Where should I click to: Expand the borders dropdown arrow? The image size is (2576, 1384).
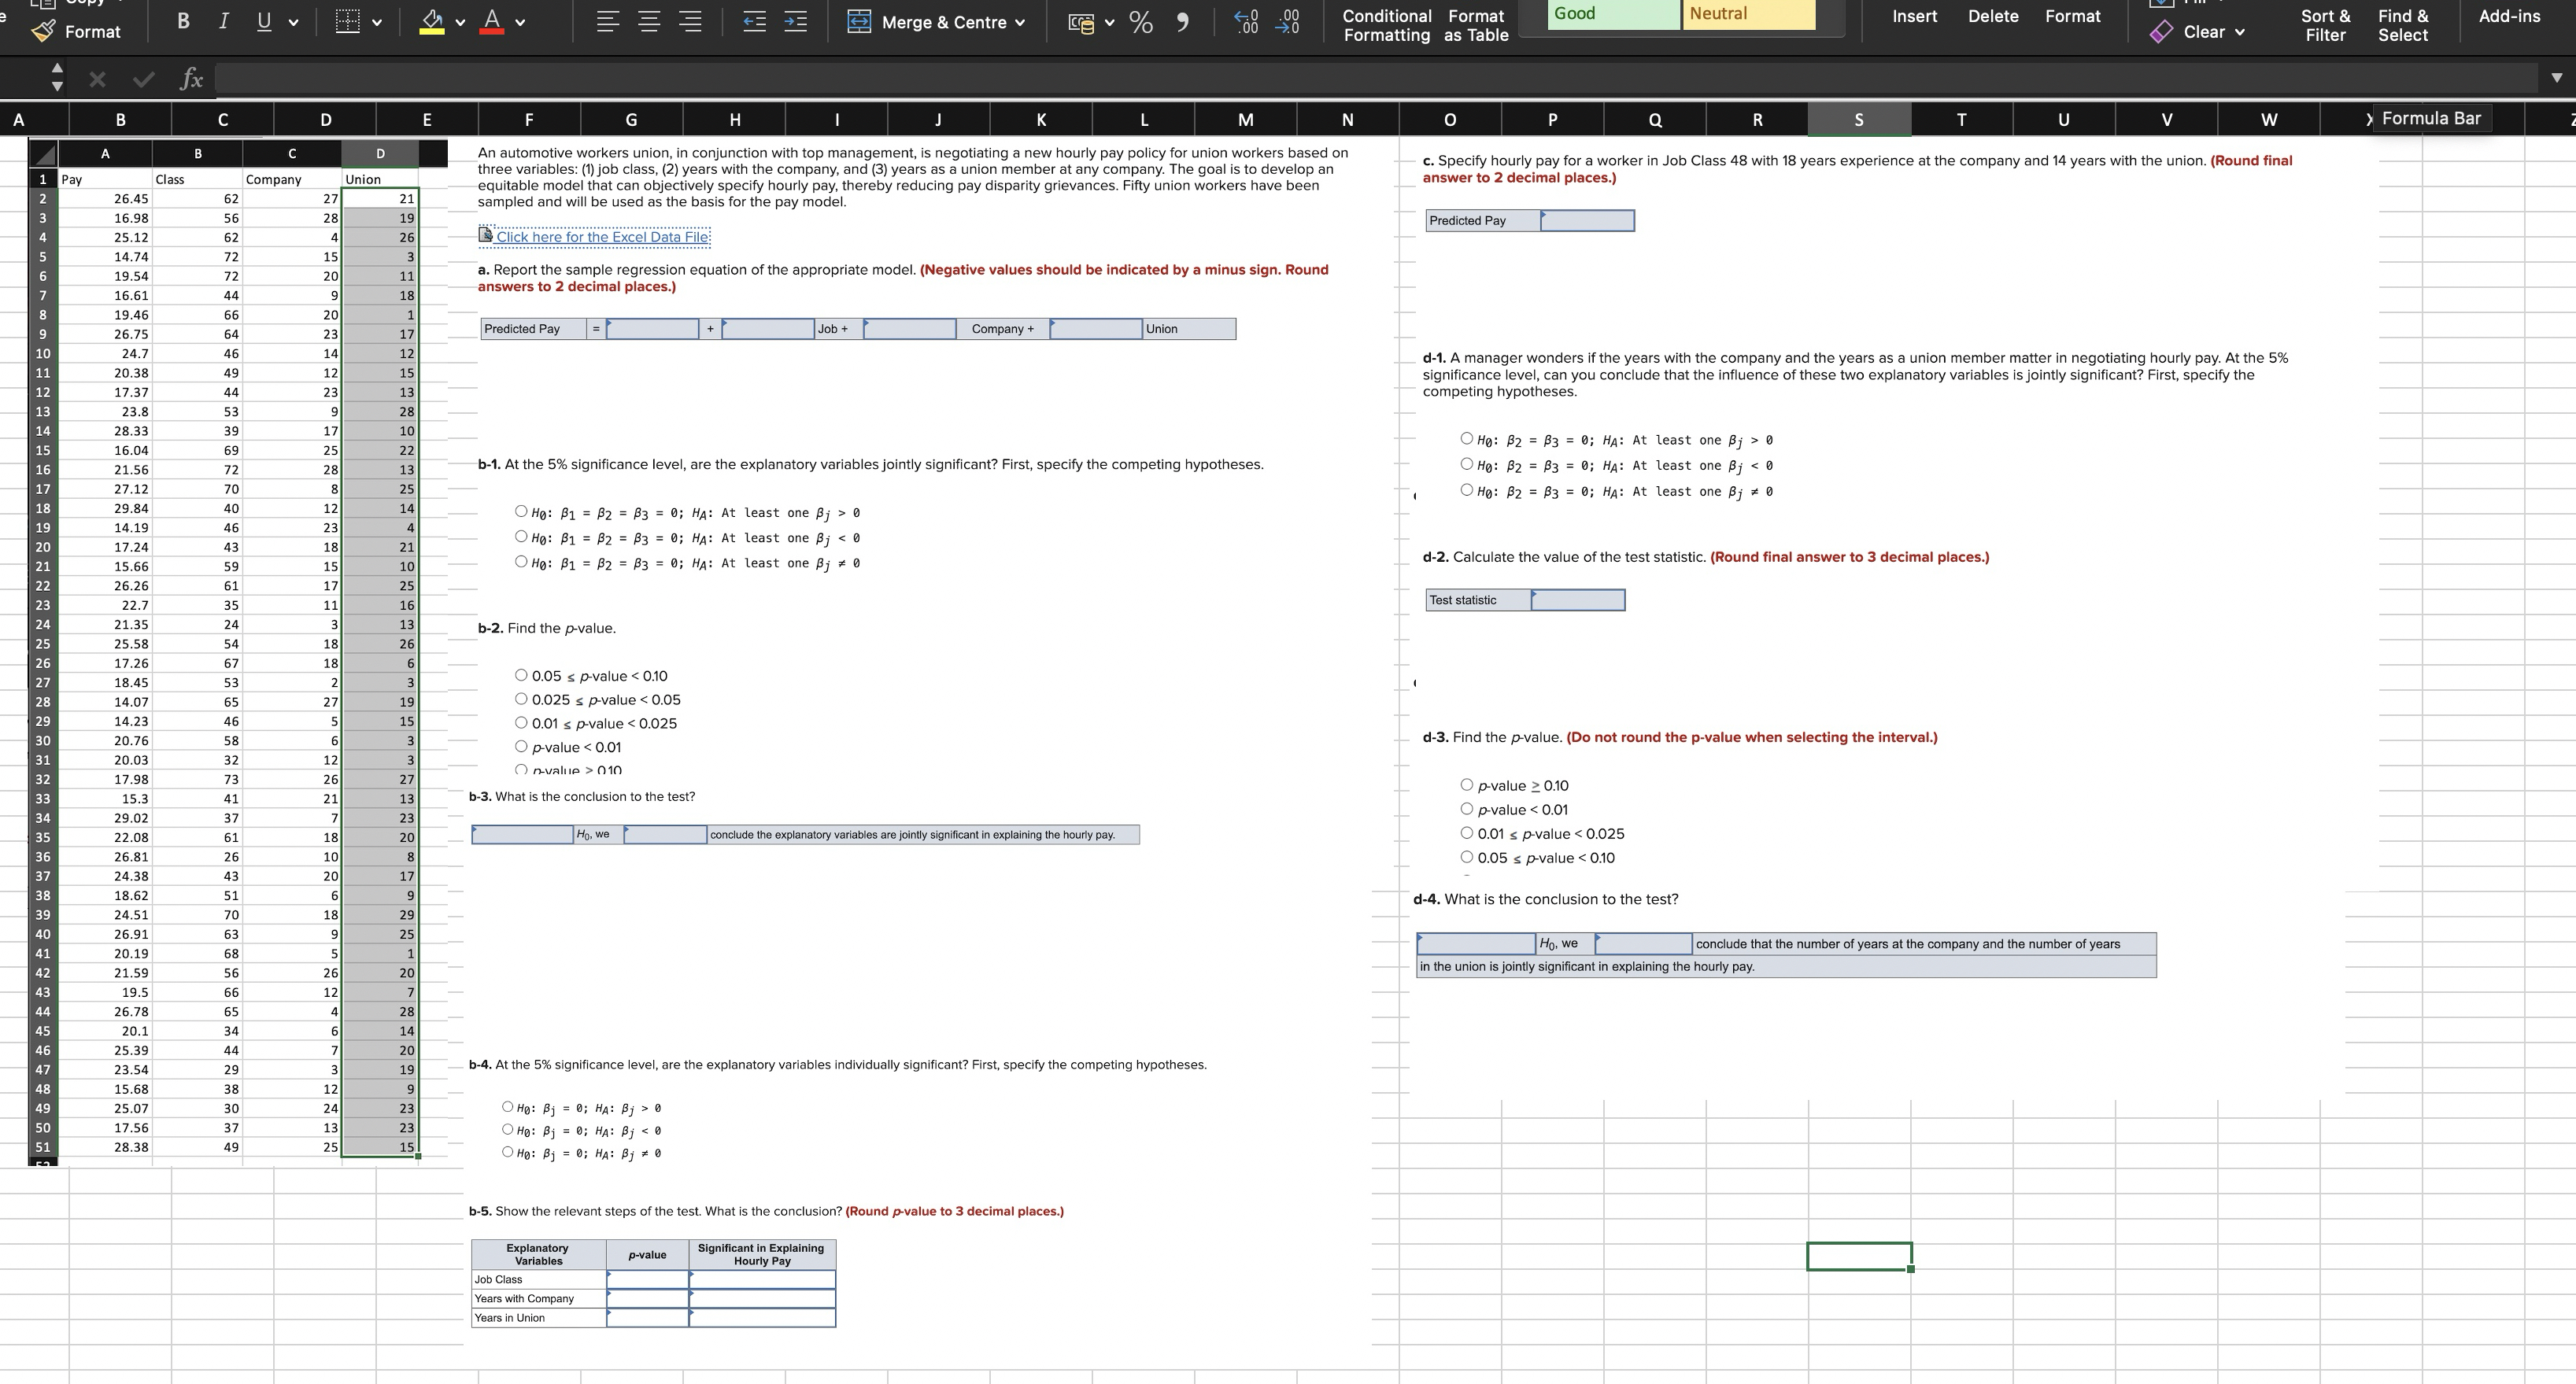[x=377, y=22]
